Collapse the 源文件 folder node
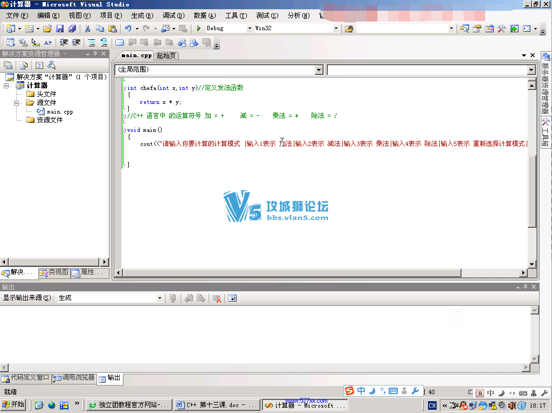 (x=16, y=103)
